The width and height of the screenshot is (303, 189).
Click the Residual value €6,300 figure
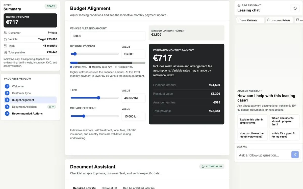(215, 94)
